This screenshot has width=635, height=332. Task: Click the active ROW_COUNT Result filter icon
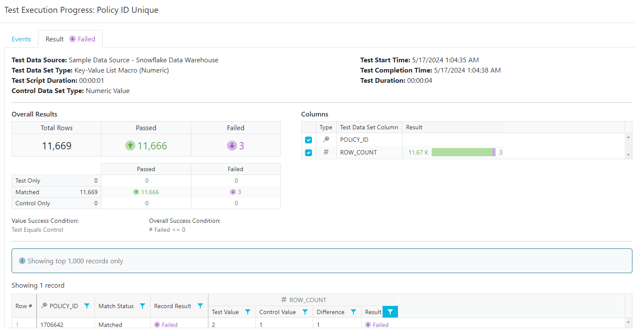(x=390, y=312)
